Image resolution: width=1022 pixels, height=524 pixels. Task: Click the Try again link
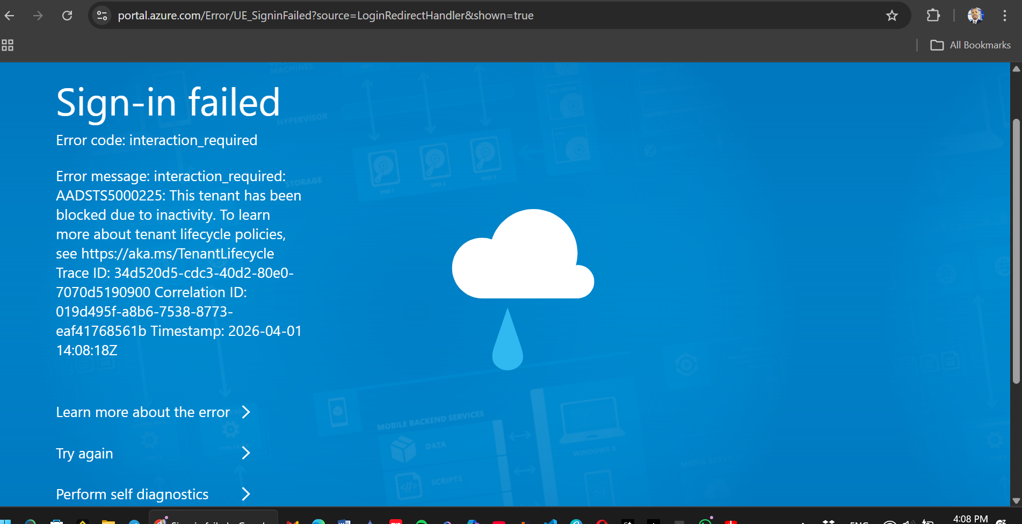pyautogui.click(x=154, y=454)
